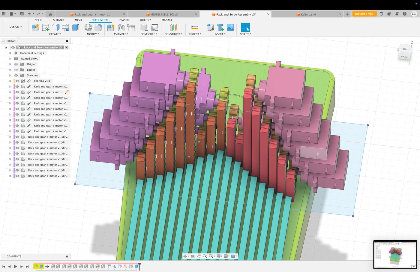Activate the Window Selection tool icon
Viewport: 420px width, 272px height.
click(x=245, y=28)
